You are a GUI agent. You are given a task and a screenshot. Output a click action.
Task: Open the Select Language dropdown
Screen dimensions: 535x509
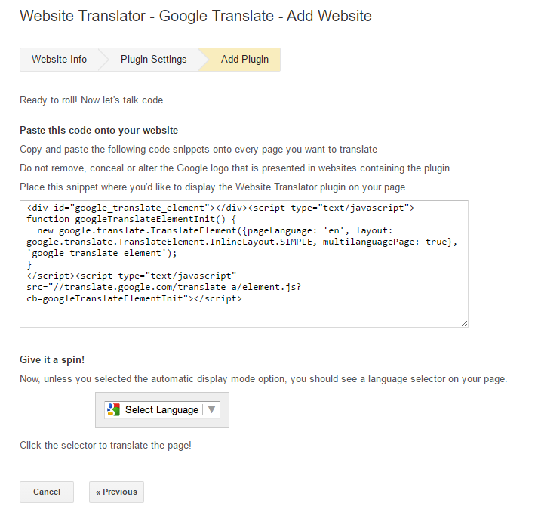pos(162,409)
